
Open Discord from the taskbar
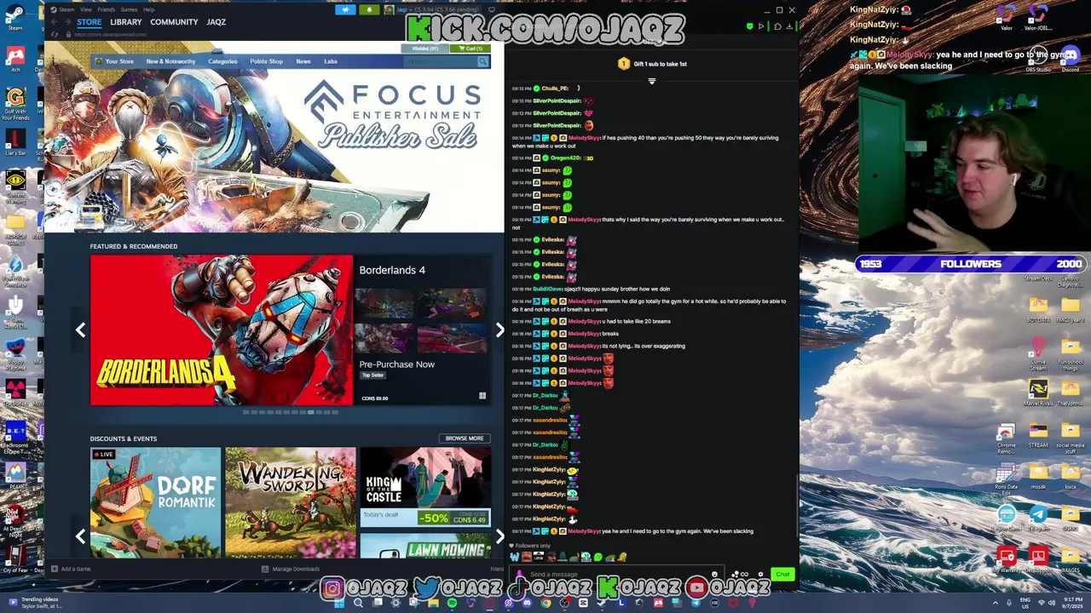pos(527,604)
